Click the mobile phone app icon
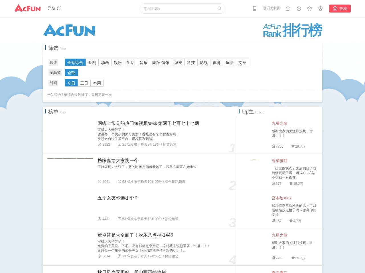This screenshot has height=273, width=365. [x=255, y=9]
